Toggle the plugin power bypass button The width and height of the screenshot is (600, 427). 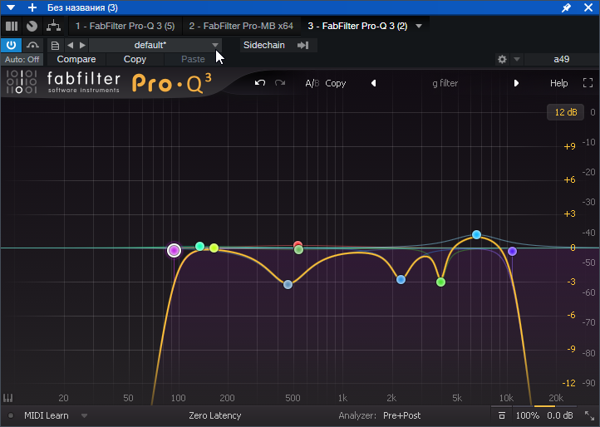pyautogui.click(x=11, y=45)
